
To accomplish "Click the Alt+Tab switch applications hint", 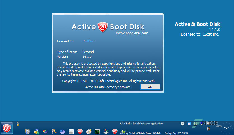I will pos(142,124).
